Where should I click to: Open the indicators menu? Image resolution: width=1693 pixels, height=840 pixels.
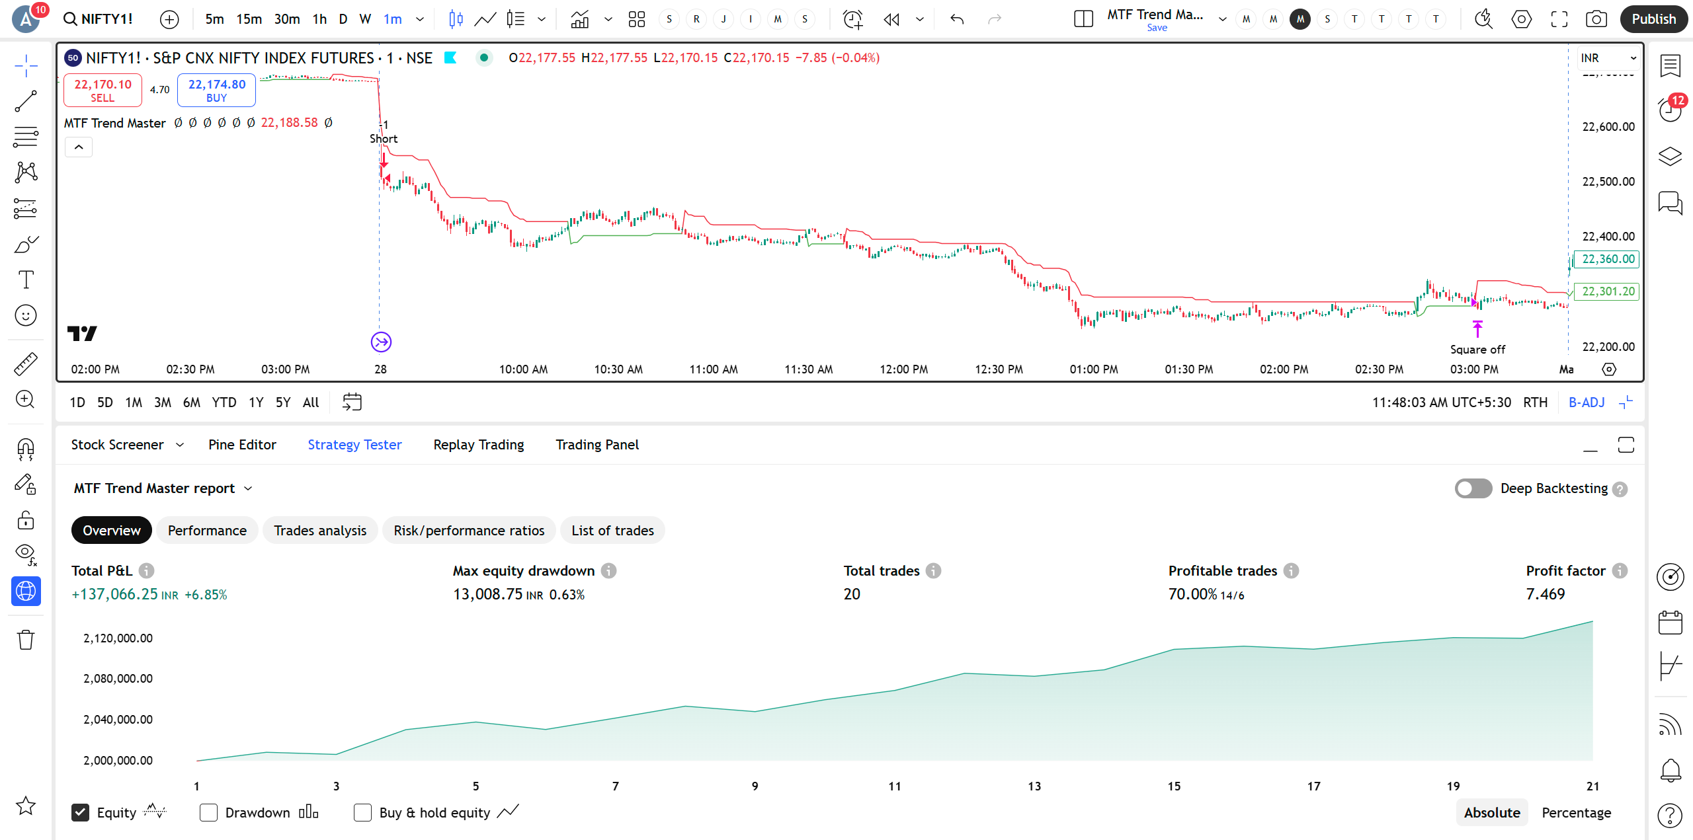pos(580,19)
